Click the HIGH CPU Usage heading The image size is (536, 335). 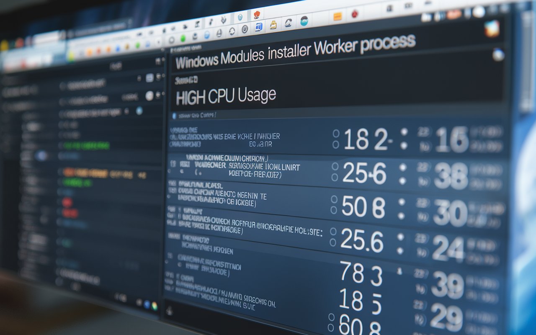coord(226,97)
